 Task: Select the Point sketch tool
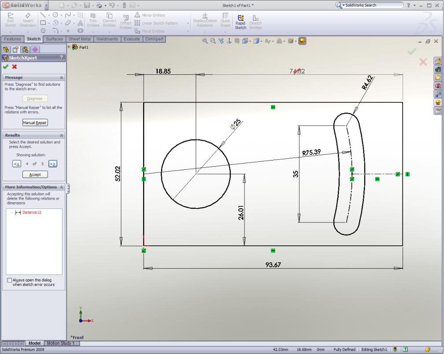click(x=68, y=31)
